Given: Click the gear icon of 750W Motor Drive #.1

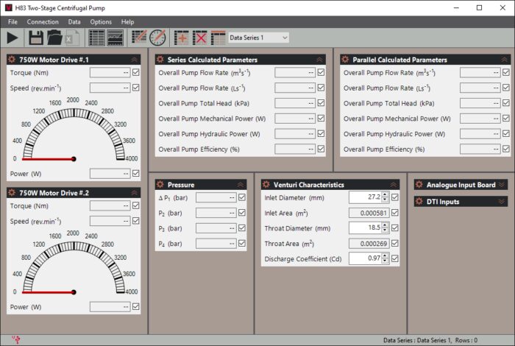Looking at the screenshot, I should [12, 60].
